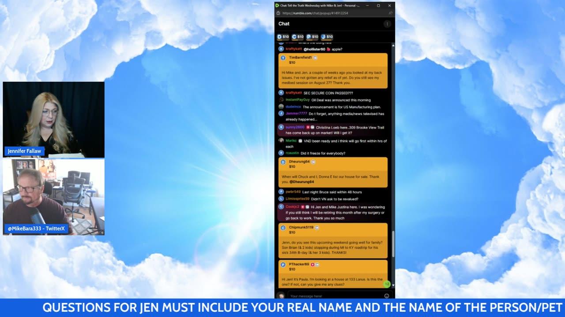The height and width of the screenshot is (317, 565).
Task: Click rcaustin avatar icon
Action: coord(281,153)
